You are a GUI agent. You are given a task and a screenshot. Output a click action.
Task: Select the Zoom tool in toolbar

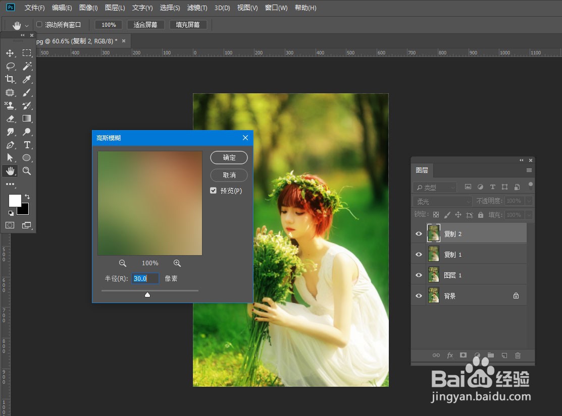pyautogui.click(x=27, y=171)
